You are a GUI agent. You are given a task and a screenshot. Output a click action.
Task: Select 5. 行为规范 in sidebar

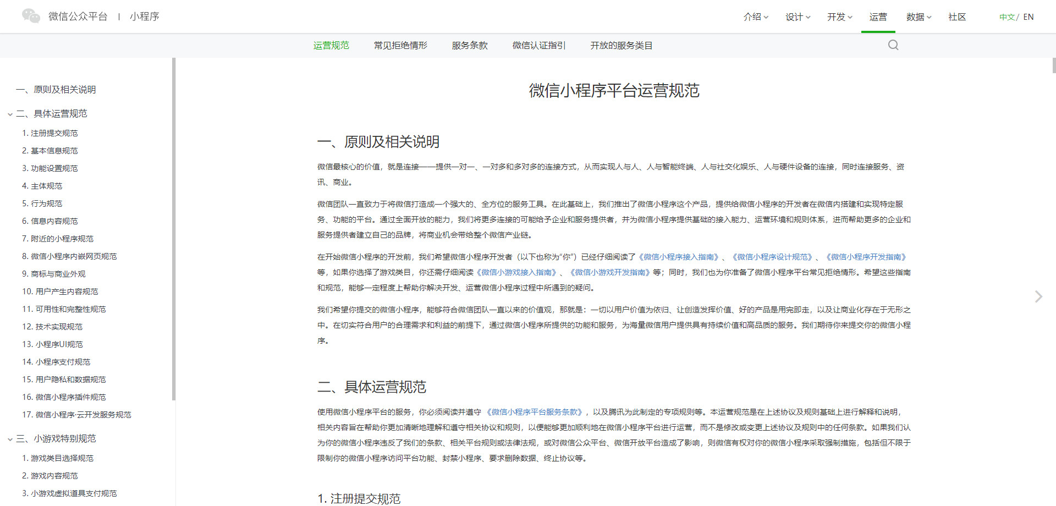coord(42,204)
